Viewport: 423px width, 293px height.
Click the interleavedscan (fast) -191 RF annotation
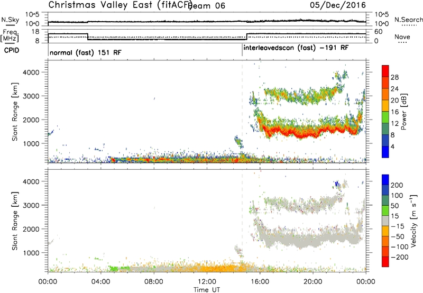point(296,48)
